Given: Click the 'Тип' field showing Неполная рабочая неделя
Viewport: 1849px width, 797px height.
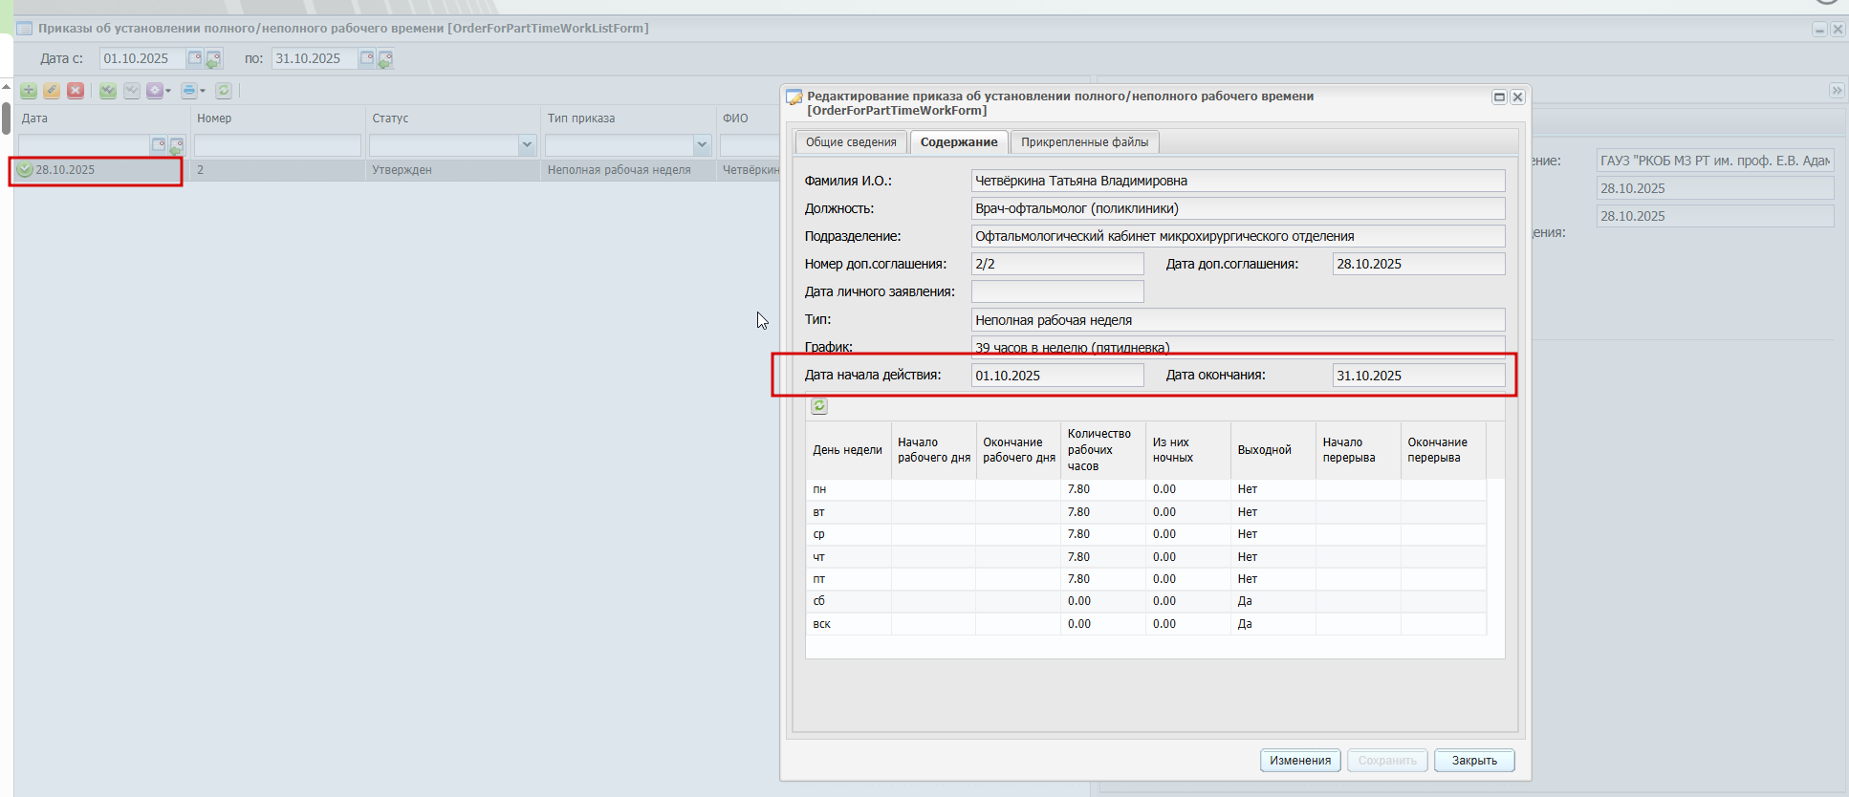Looking at the screenshot, I should 1238,320.
